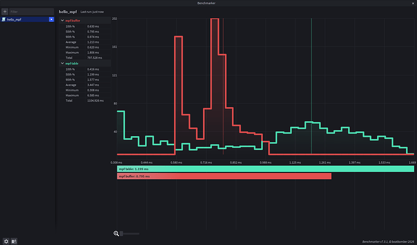This screenshot has height=245, width=417.
Task: Run hello_mpf with its play button
Action: click(51, 19)
